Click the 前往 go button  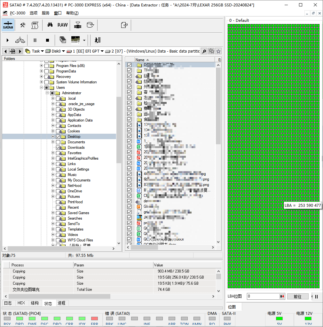298,297
